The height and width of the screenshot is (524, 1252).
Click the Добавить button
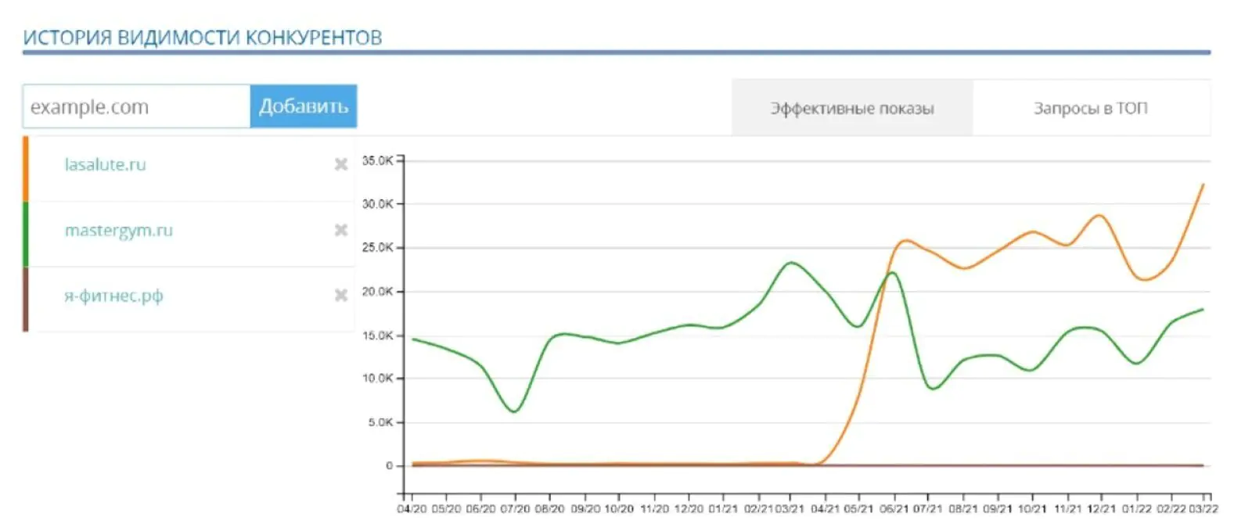tap(304, 106)
